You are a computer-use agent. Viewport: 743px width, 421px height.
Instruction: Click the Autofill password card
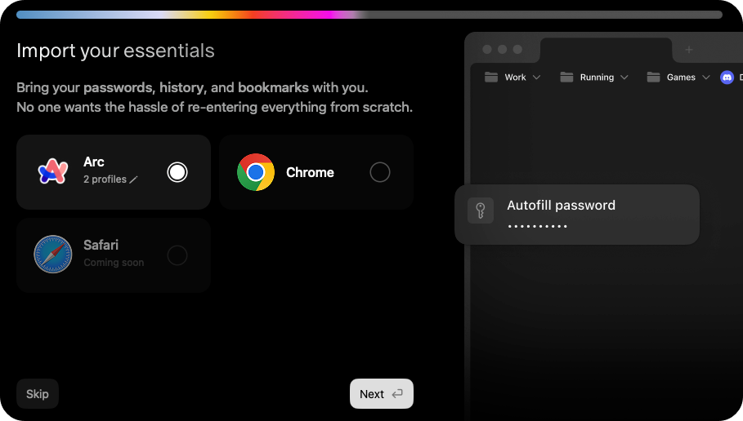[577, 215]
